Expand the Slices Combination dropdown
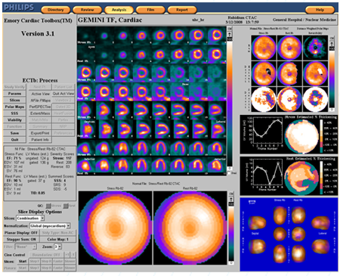This screenshot has height=276, width=340. [x=30, y=219]
